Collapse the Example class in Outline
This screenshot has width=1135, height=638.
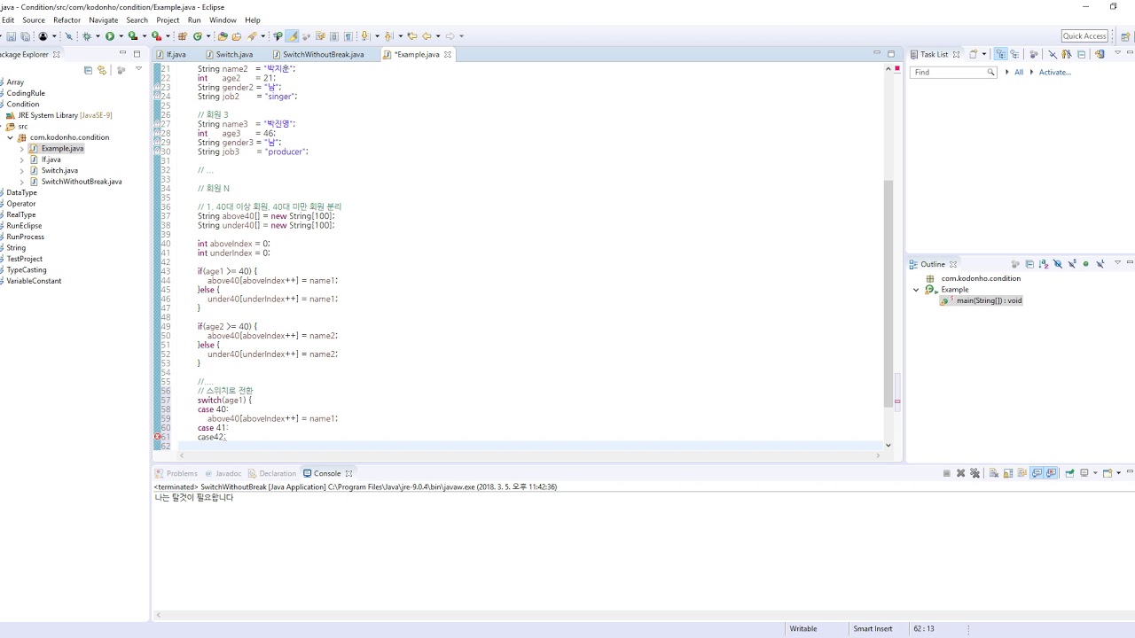(916, 290)
